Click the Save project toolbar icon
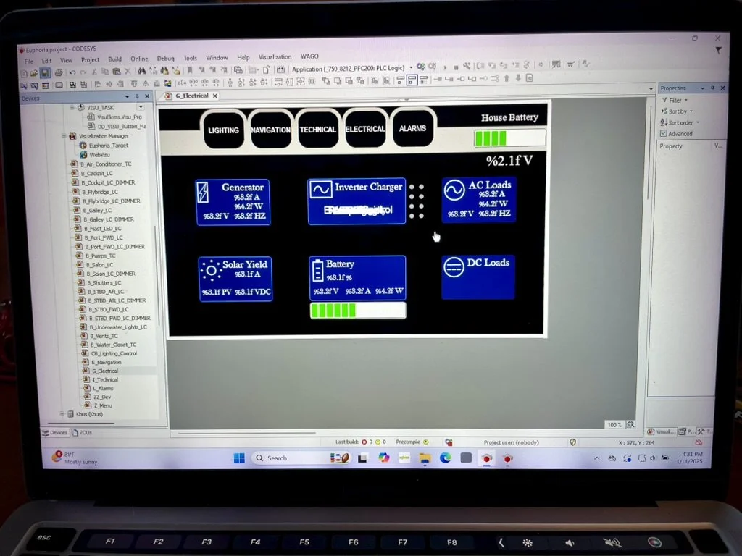742x556 pixels. 45,72
